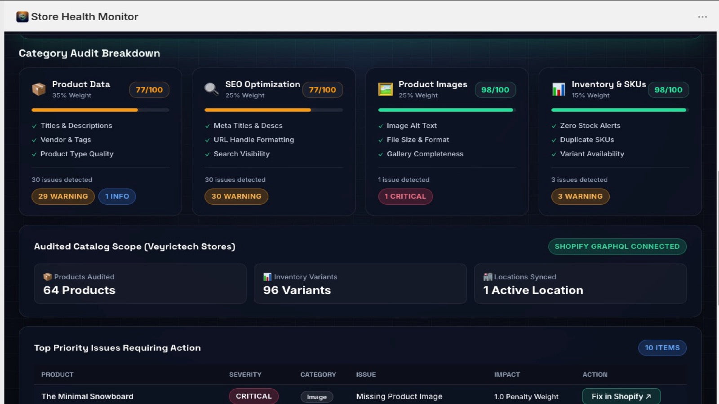This screenshot has height=404, width=719.
Task: Open the three-dot more options menu
Action: (702, 17)
